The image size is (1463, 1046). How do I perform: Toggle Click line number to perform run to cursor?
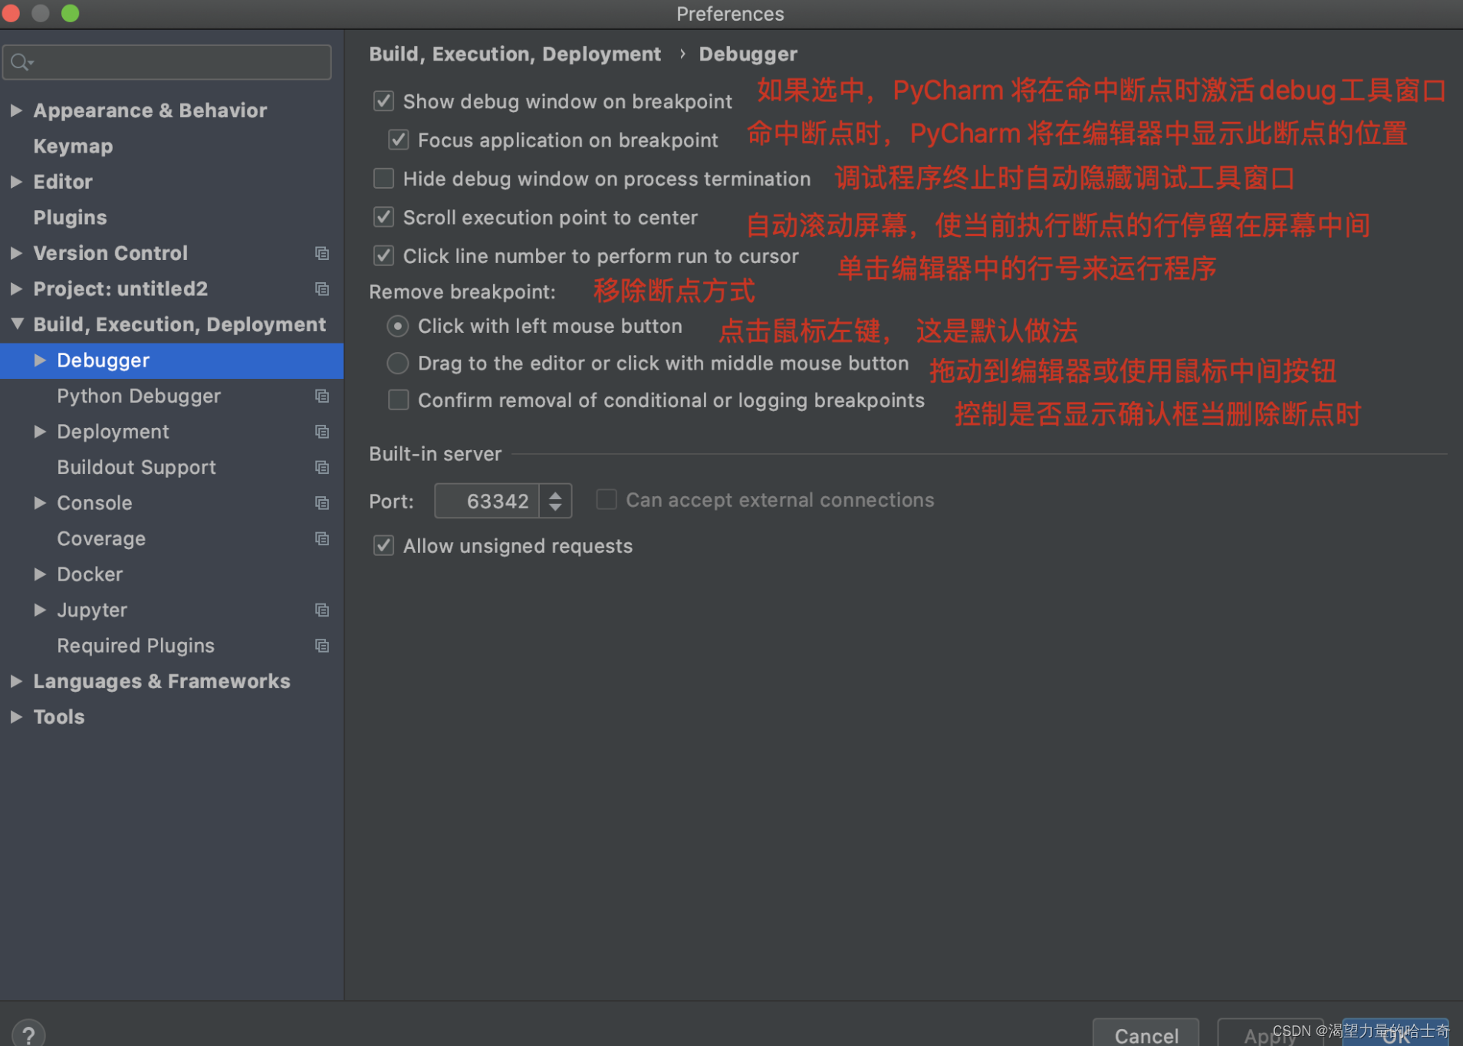point(383,255)
